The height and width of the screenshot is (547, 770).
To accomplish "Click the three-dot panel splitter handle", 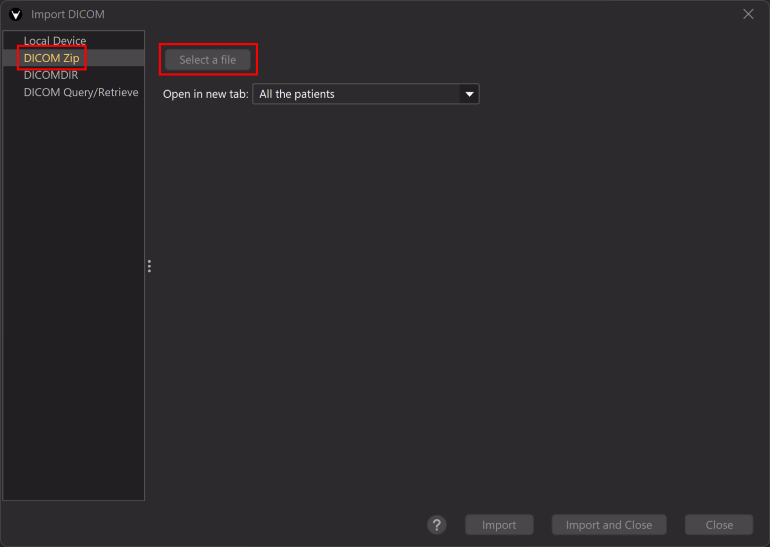I will (149, 266).
